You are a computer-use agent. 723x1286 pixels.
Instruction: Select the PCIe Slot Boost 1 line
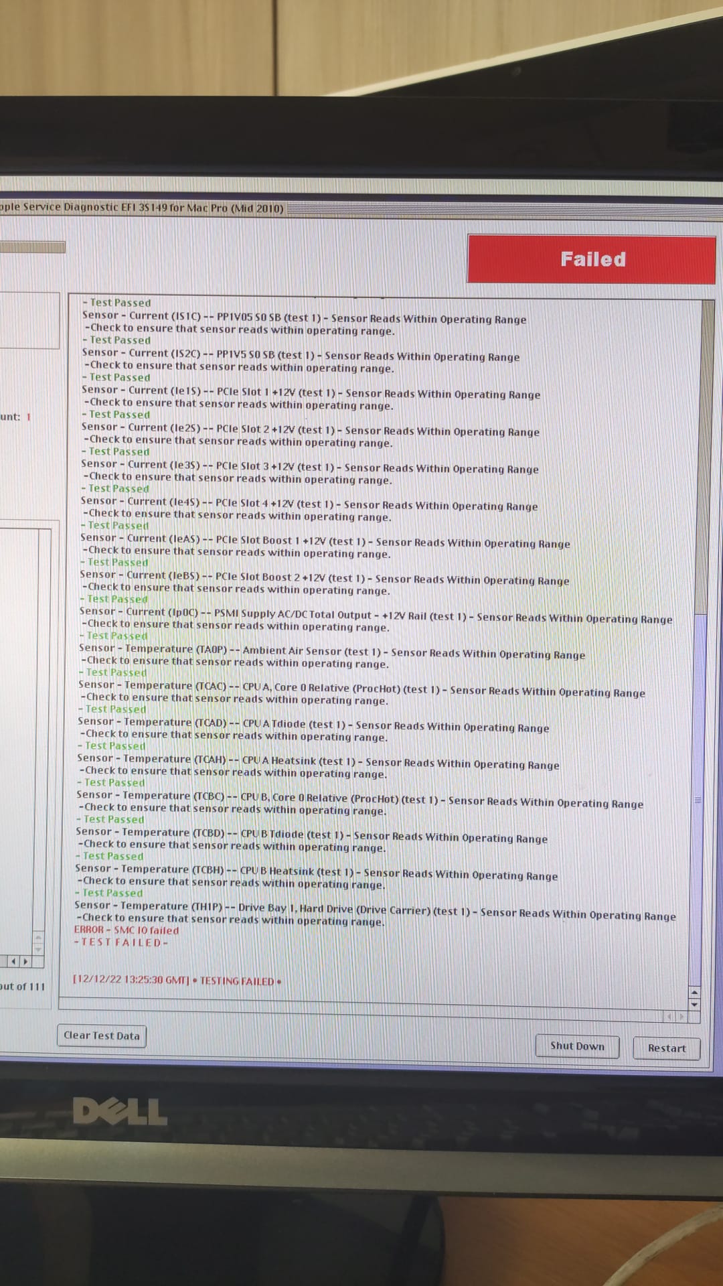[x=325, y=541]
